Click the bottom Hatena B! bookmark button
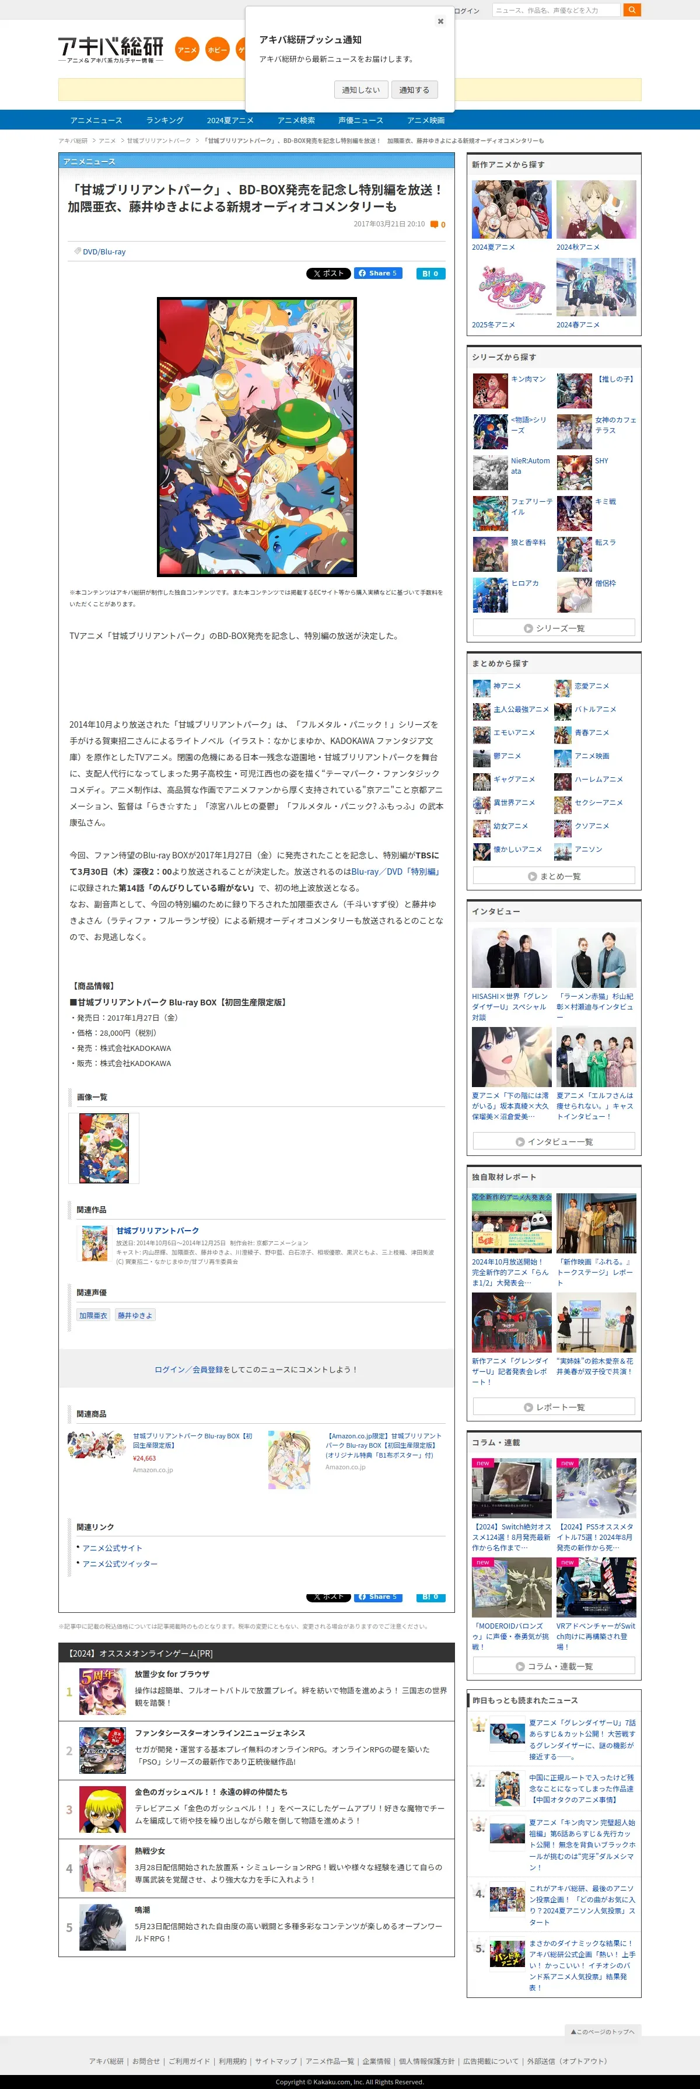The height and width of the screenshot is (2089, 700). click(x=430, y=1597)
